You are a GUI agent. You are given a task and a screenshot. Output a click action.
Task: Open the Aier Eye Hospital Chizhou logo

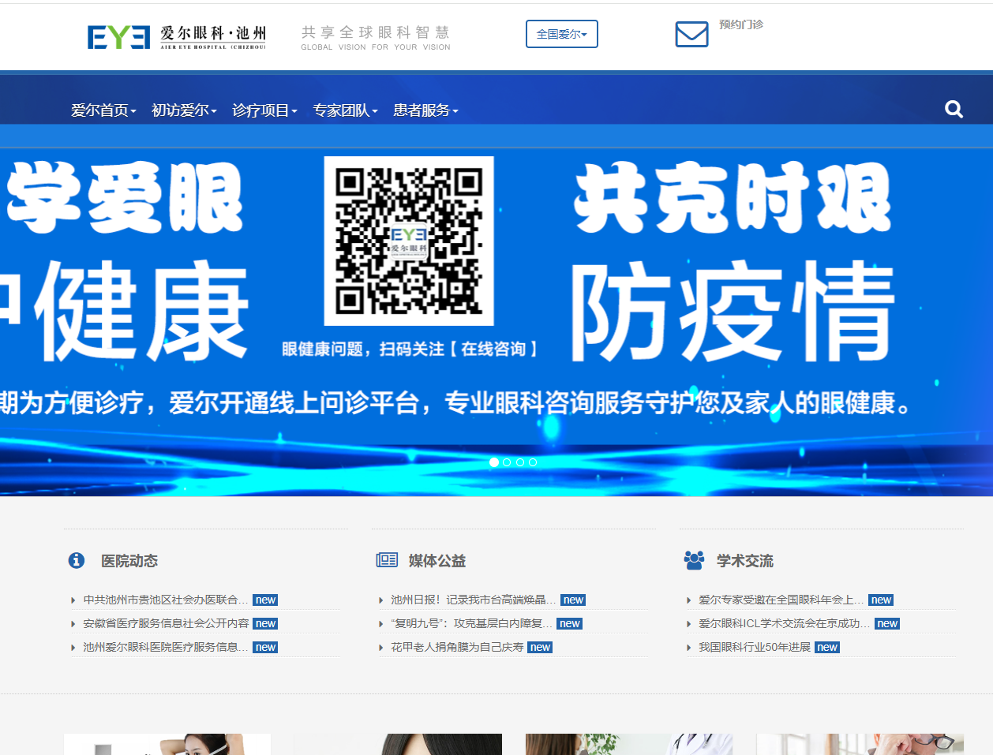click(x=177, y=37)
